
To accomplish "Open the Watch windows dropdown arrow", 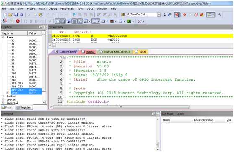I will click(90, 21).
